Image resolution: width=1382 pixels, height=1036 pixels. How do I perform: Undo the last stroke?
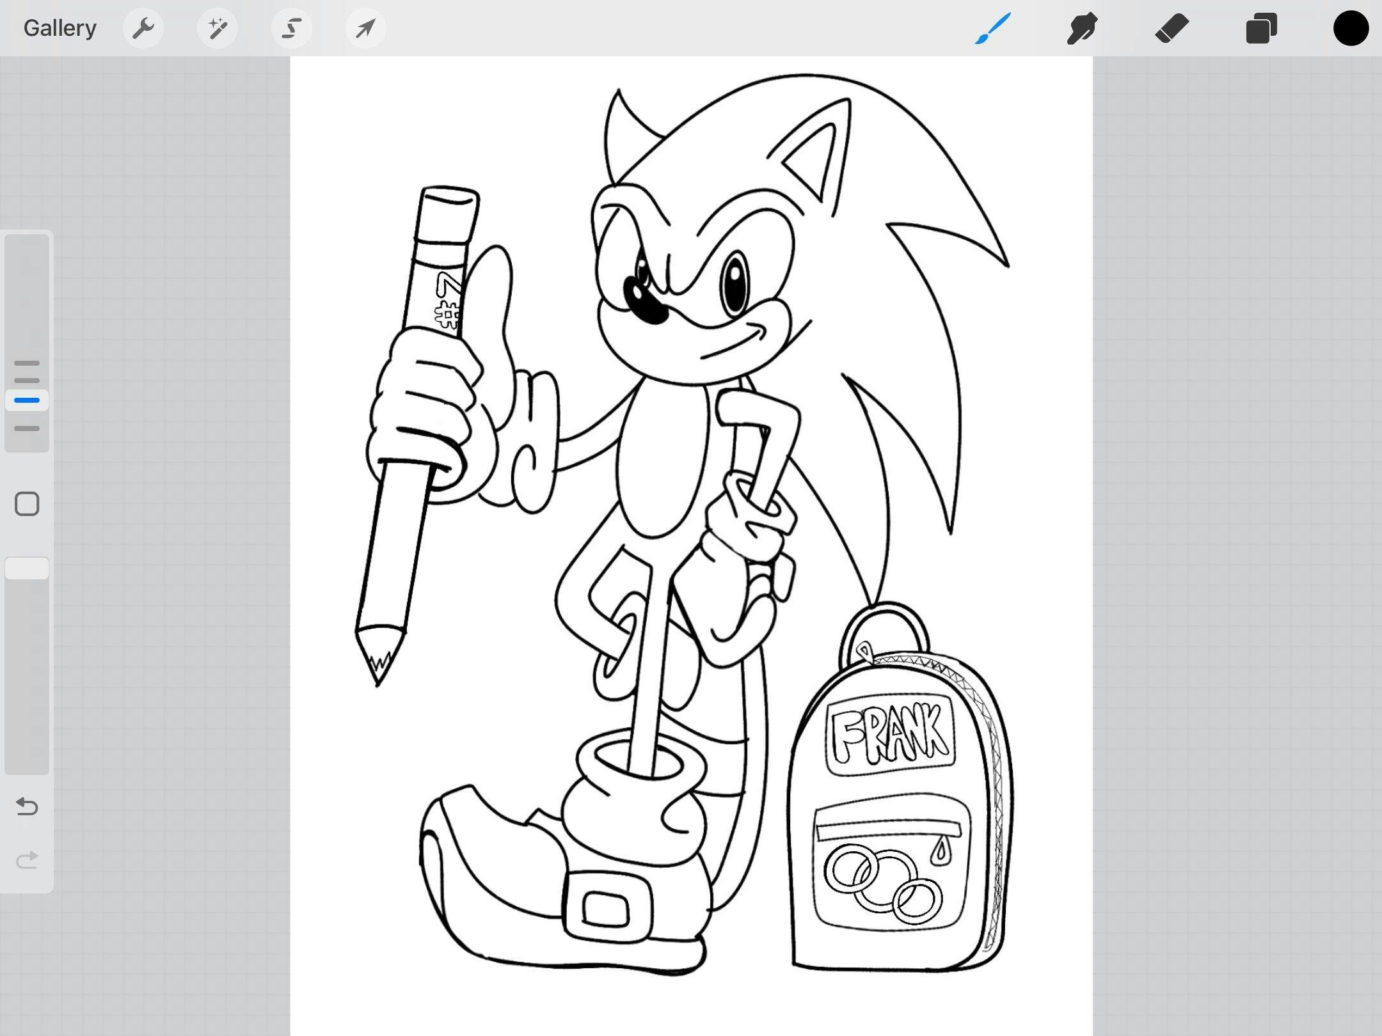(x=27, y=806)
